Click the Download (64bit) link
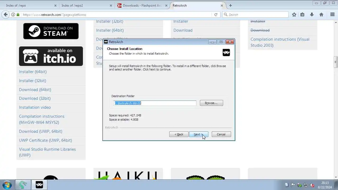This screenshot has height=190, width=338. (x=35, y=90)
